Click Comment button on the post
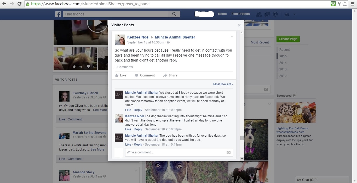Image resolution: width=357 pixels, height=183 pixels. [145, 75]
